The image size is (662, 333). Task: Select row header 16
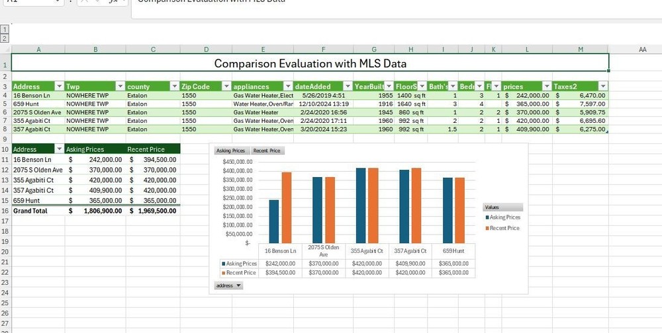[5, 211]
